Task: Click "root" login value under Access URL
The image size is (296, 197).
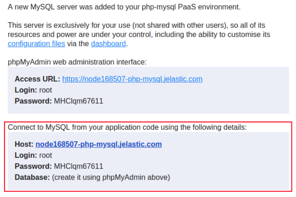Action: [x=45, y=90]
